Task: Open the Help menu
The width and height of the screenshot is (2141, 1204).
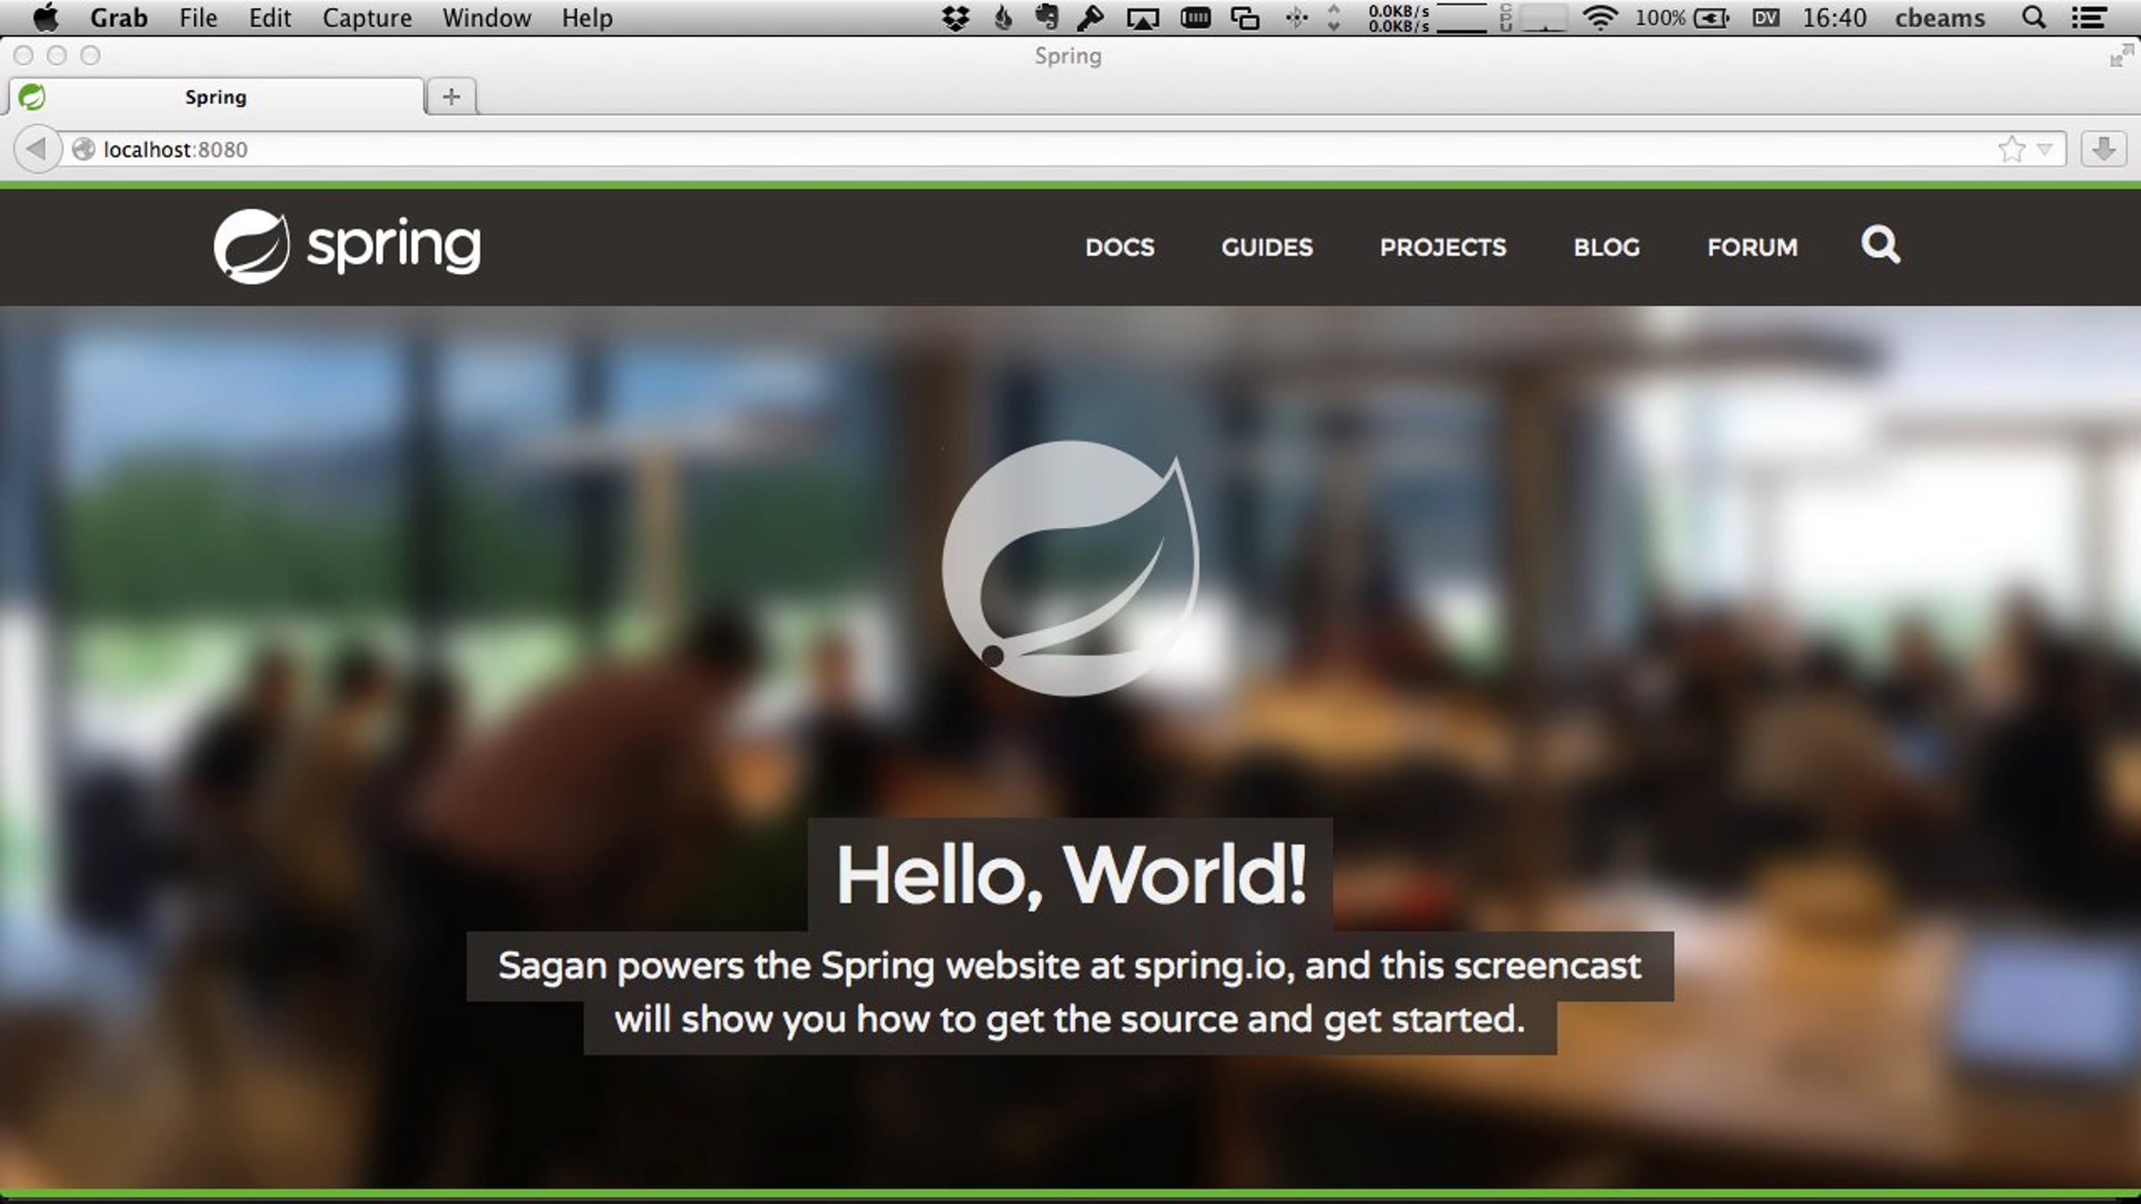Action: pos(587,18)
